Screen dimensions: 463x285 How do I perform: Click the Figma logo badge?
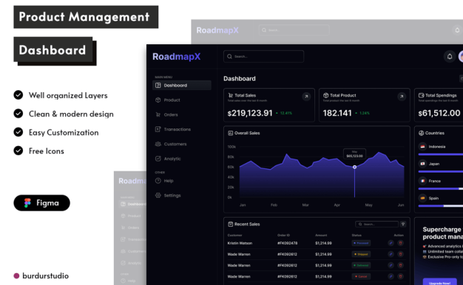click(x=42, y=203)
